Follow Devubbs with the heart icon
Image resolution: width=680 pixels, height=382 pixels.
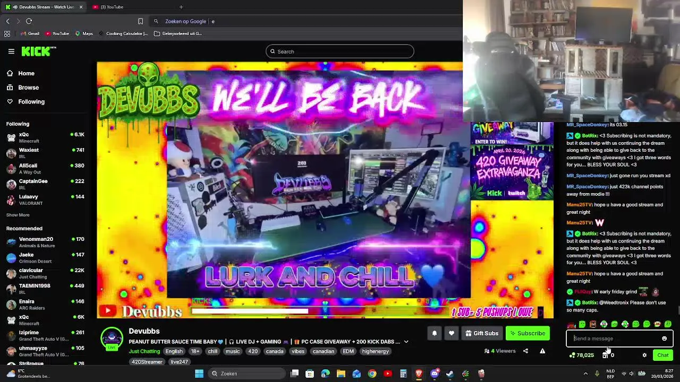click(451, 333)
